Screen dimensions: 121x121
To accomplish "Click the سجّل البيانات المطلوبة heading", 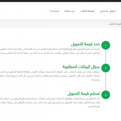I will (81, 67).
